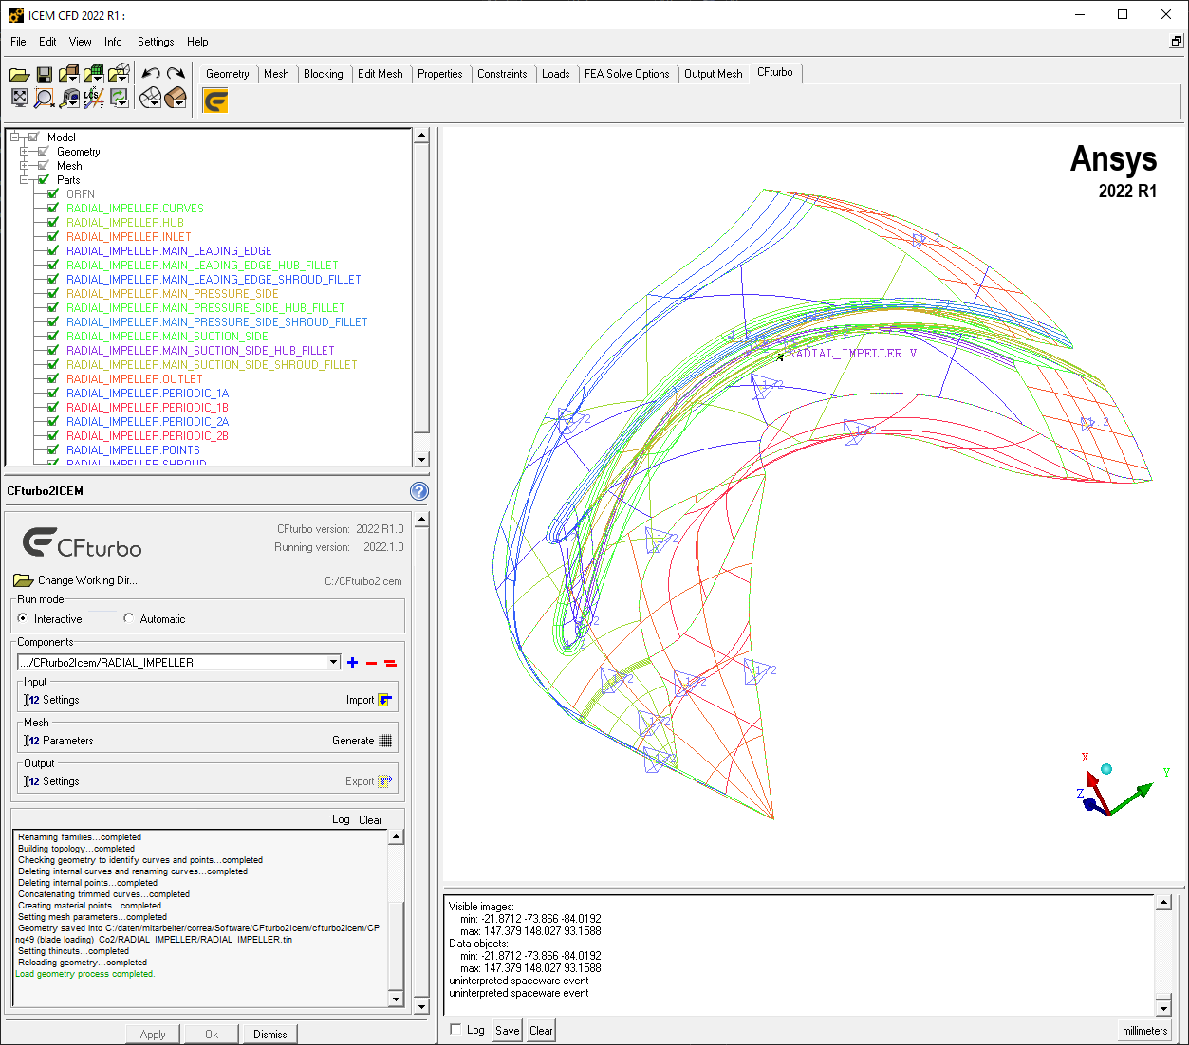Screen dimensions: 1189x1045
Task: Open the RADIAL_IMPELLER components dropdown
Action: (x=333, y=662)
